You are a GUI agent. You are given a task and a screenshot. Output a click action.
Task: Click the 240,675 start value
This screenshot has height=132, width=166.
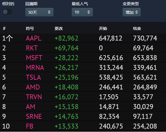point(111,126)
